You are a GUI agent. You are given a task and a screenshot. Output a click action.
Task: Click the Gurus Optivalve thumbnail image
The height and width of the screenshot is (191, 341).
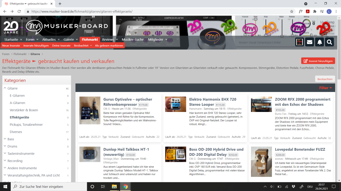90,110
